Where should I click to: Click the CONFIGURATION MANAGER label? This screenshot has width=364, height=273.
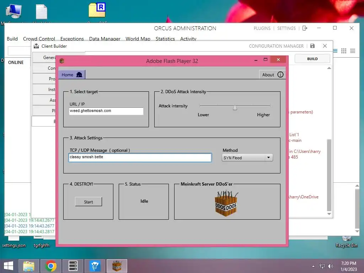276,46
